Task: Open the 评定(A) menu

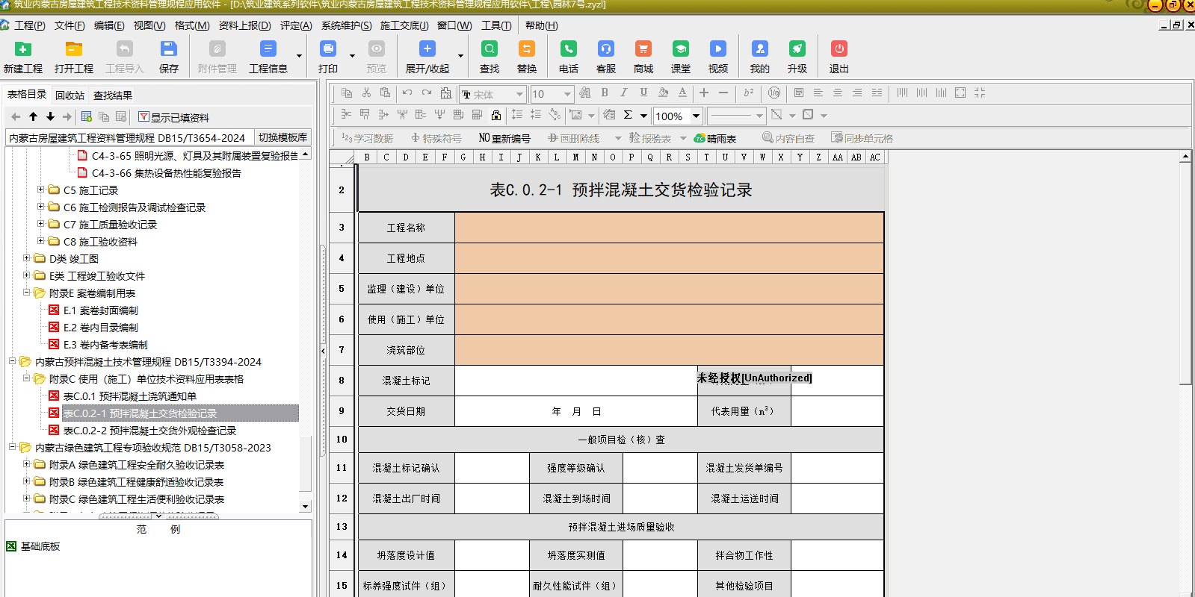Action: click(x=296, y=25)
